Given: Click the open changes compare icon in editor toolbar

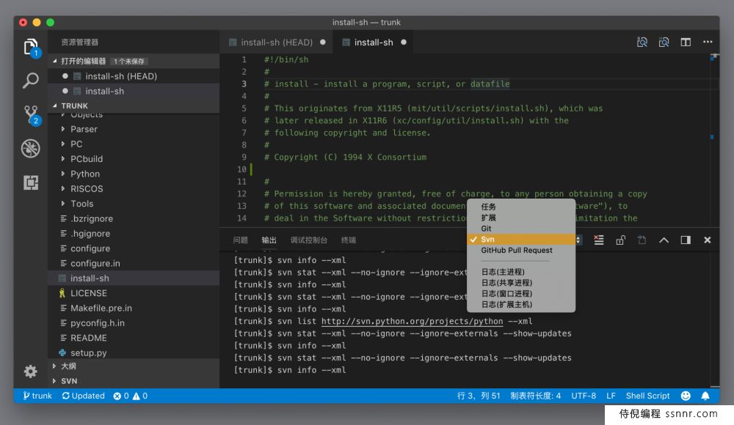Looking at the screenshot, I should click(x=664, y=42).
